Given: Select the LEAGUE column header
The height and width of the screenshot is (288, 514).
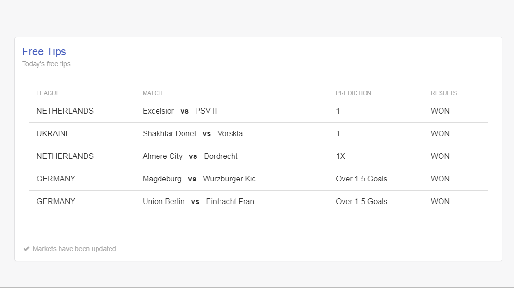Looking at the screenshot, I should (48, 93).
